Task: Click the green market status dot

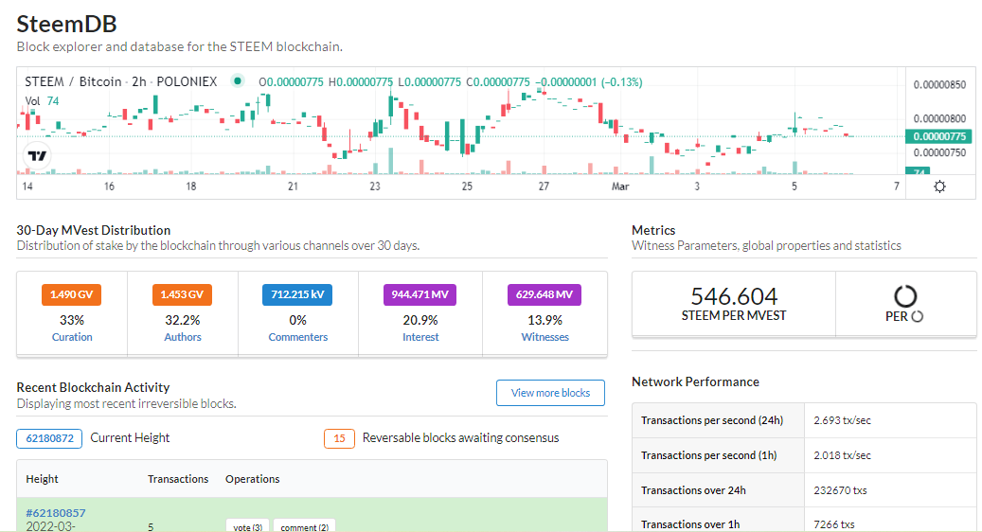Action: 238,80
